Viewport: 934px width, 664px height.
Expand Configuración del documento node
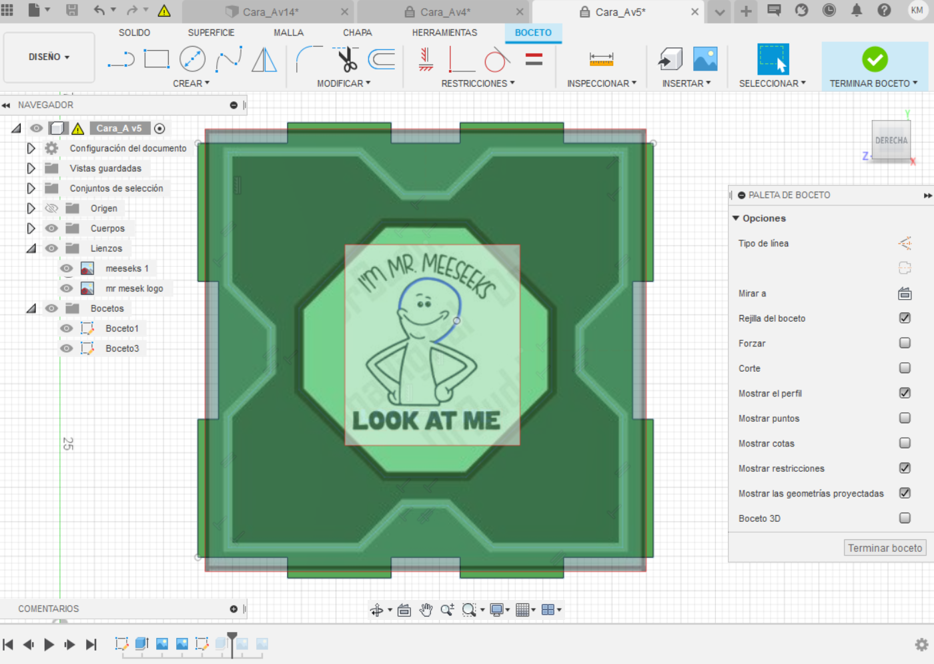pyautogui.click(x=31, y=148)
